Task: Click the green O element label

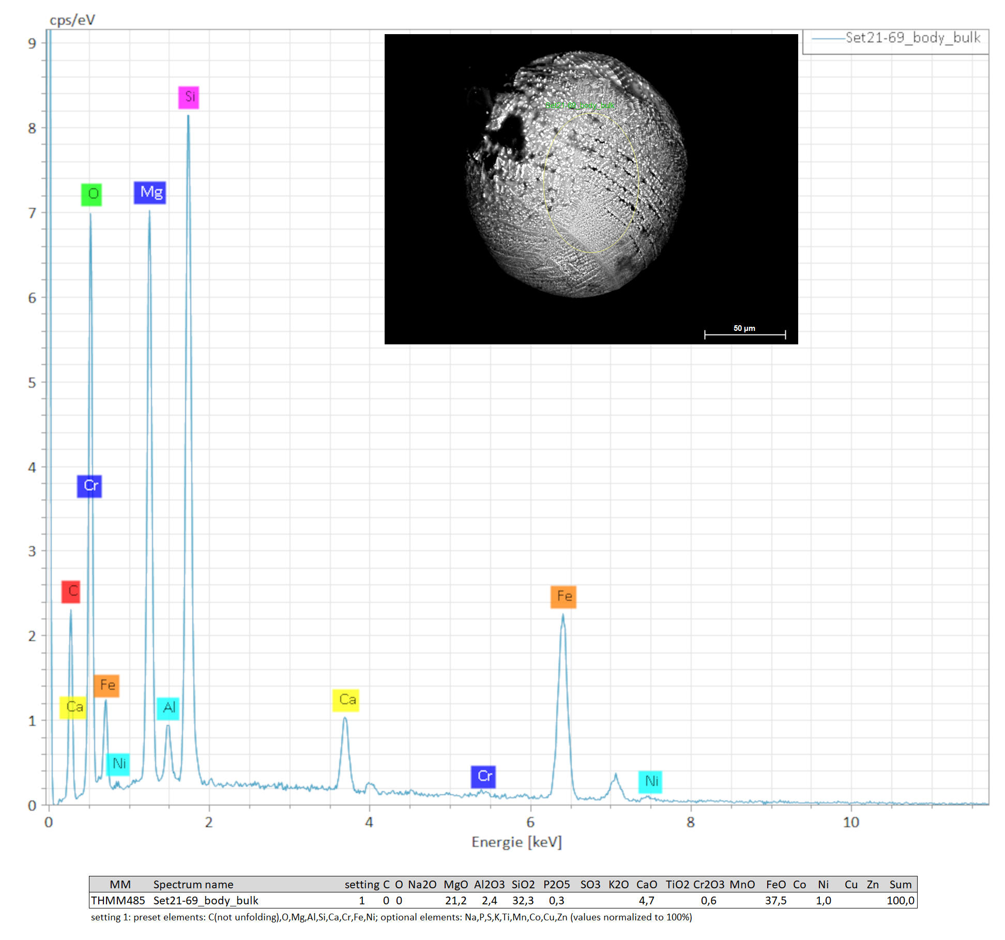Action: pyautogui.click(x=92, y=194)
